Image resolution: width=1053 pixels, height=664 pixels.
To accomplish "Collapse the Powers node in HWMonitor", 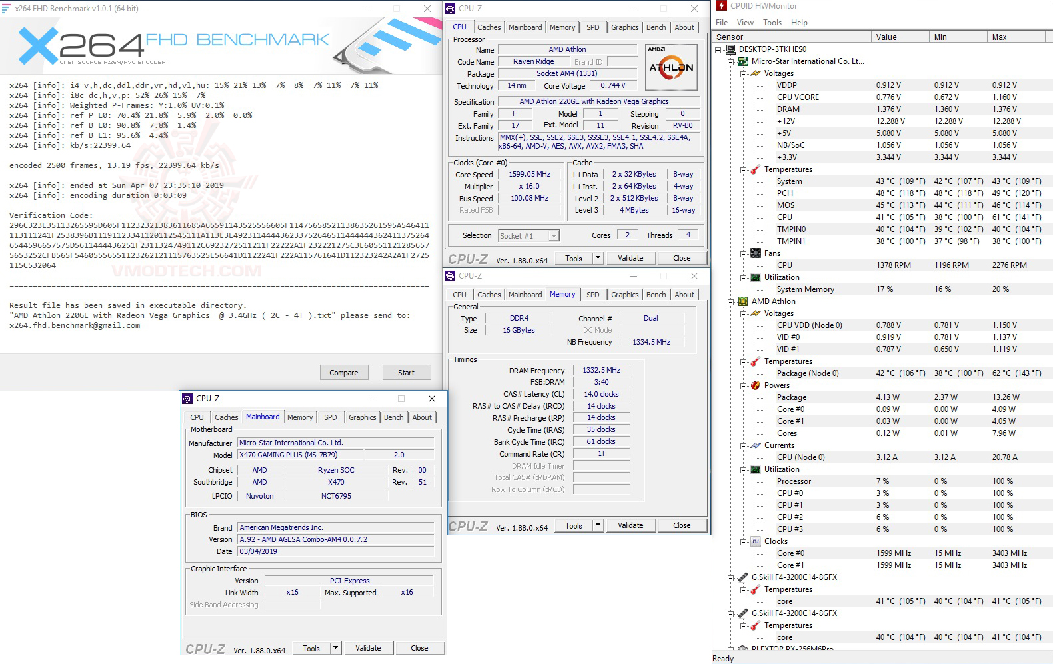I will tap(744, 385).
